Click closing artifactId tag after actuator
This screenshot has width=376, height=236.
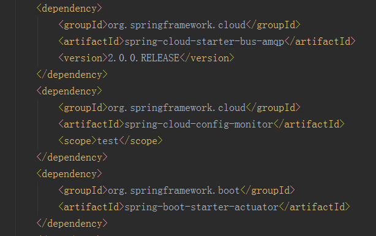(314, 207)
